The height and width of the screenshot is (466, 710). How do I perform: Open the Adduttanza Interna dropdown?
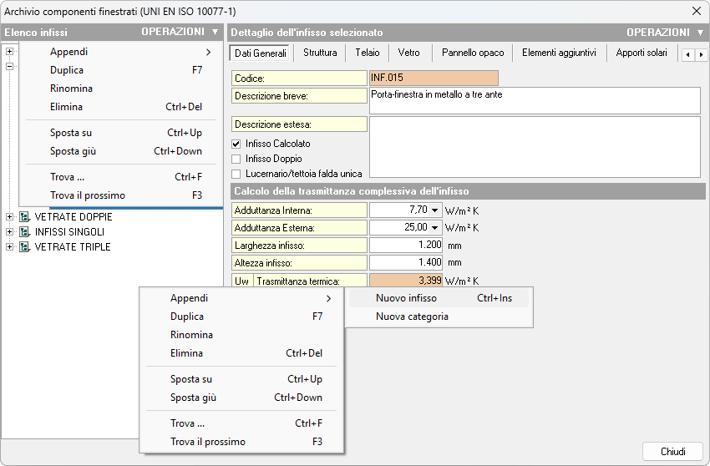435,210
